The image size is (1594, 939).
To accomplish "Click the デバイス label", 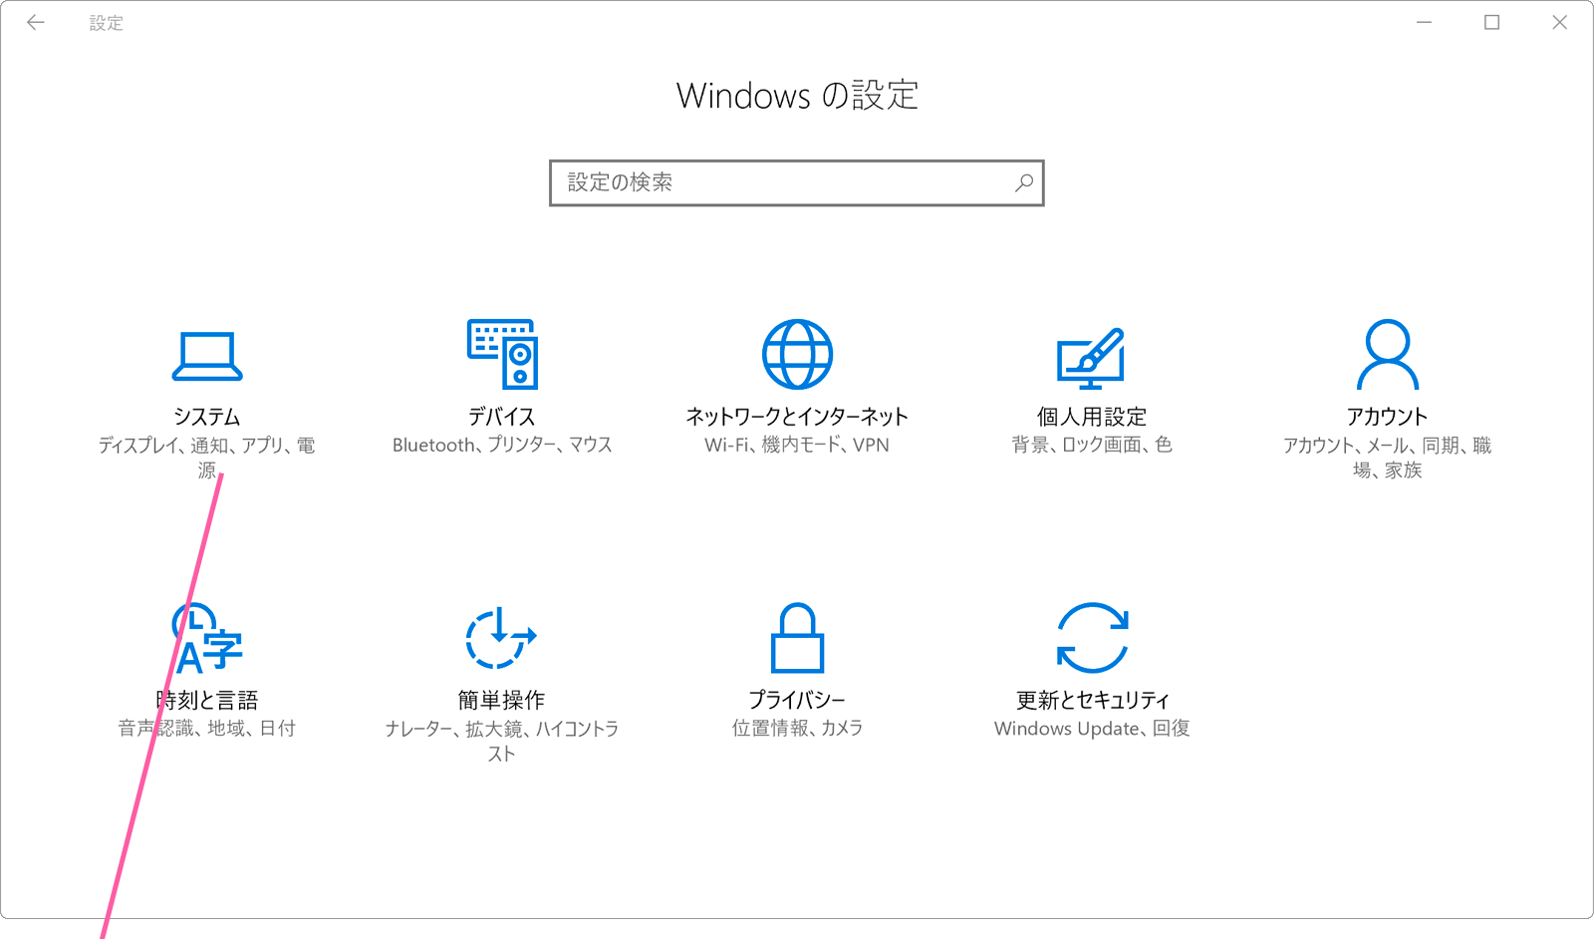I will tap(502, 417).
